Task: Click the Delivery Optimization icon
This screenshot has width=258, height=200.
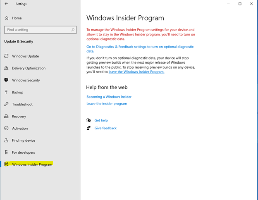Action: pos(6,68)
